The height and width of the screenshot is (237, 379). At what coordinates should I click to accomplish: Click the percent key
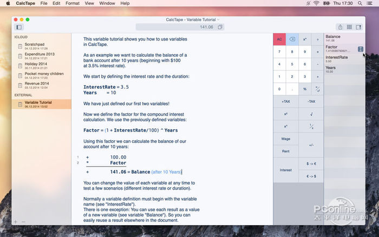(305, 89)
